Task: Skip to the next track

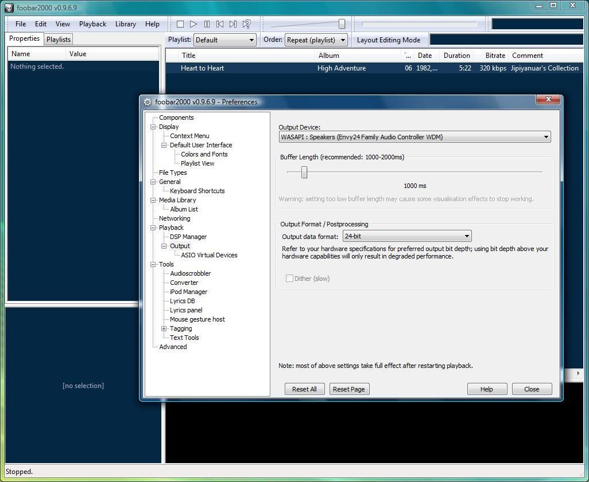Action: [x=233, y=24]
